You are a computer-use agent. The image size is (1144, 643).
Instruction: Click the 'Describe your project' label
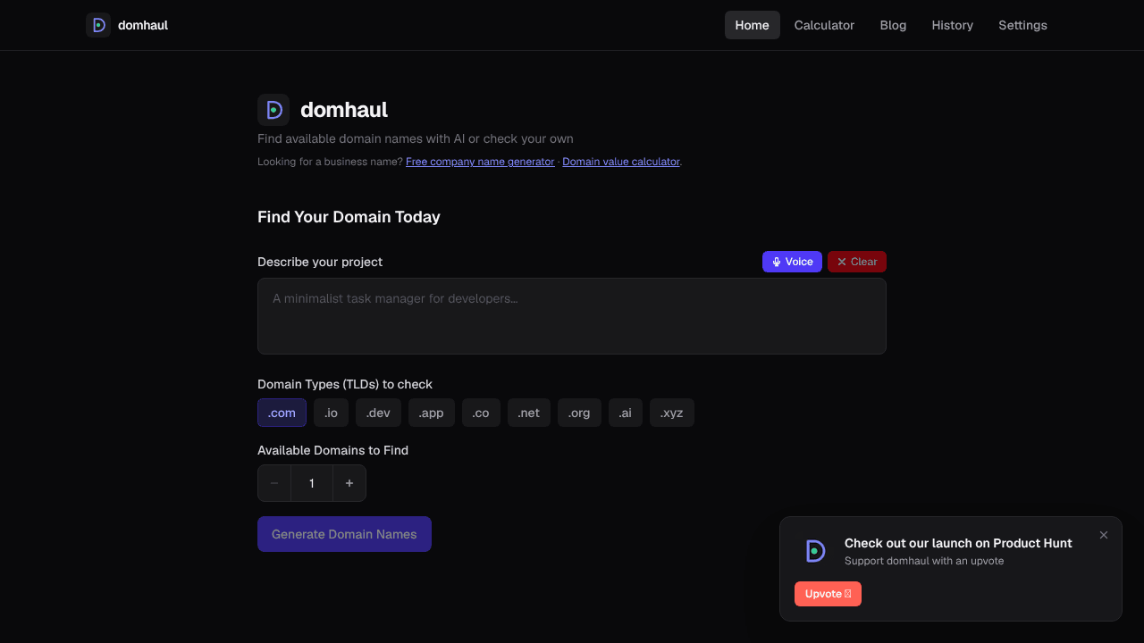click(x=320, y=262)
